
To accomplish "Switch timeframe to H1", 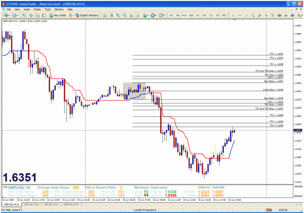I will pyautogui.click(x=198, y=15).
